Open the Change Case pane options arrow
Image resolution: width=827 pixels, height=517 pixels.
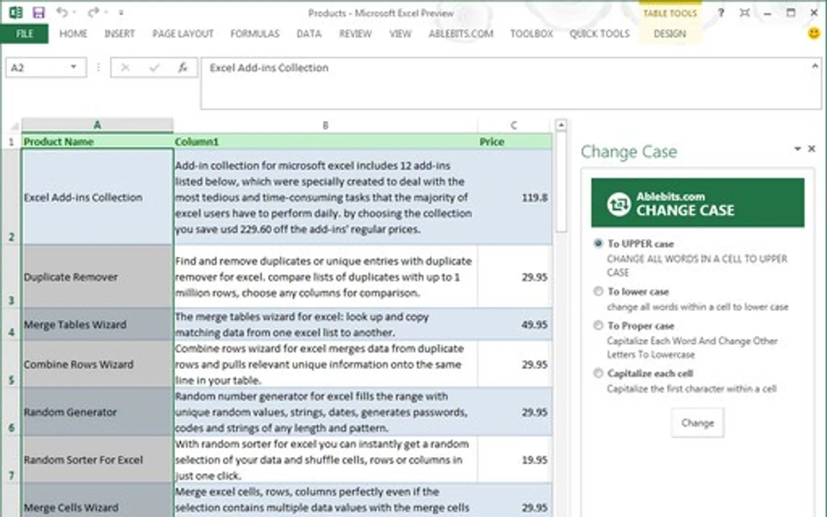pyautogui.click(x=798, y=149)
